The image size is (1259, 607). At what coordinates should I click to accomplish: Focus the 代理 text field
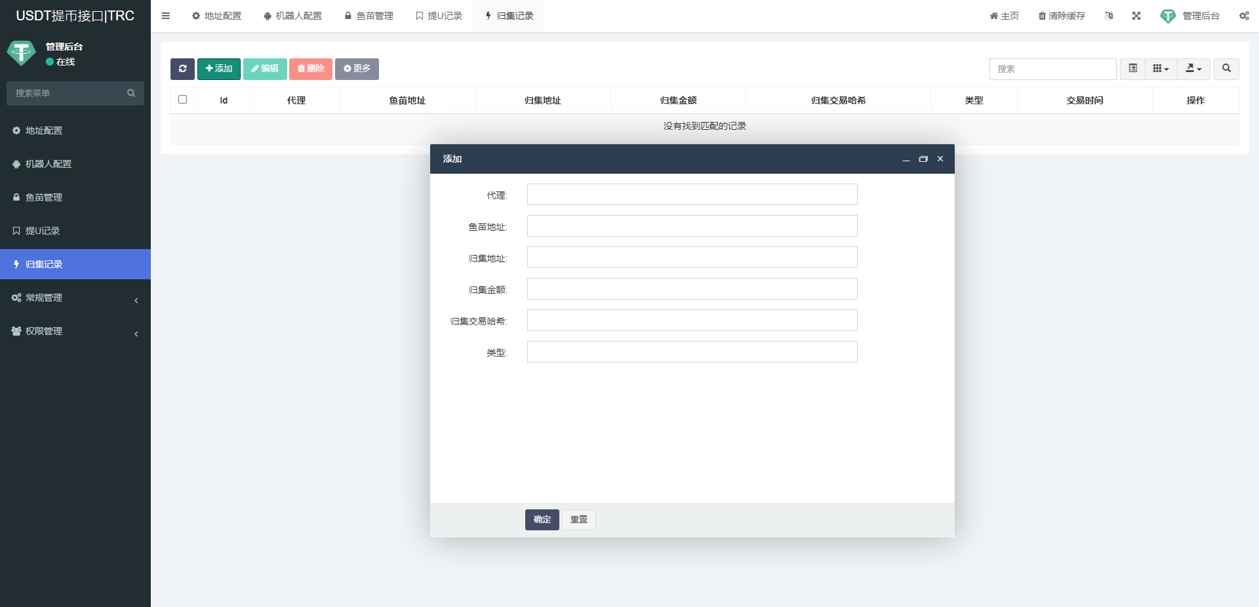tap(692, 195)
